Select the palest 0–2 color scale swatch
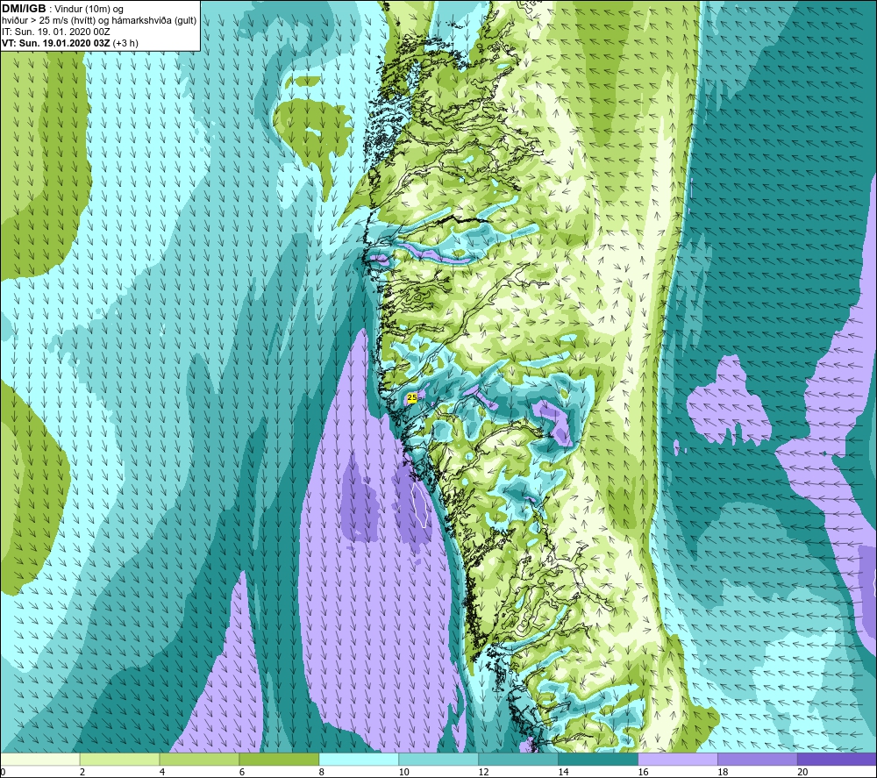This screenshot has width=877, height=778. 39,760
